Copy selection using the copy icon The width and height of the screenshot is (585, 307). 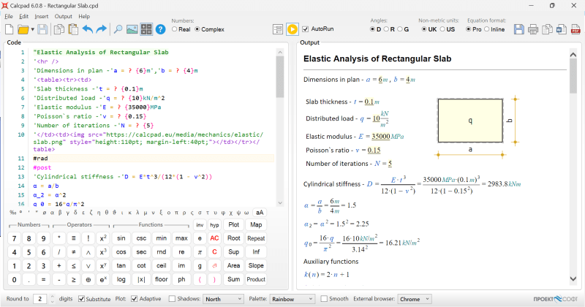59,29
